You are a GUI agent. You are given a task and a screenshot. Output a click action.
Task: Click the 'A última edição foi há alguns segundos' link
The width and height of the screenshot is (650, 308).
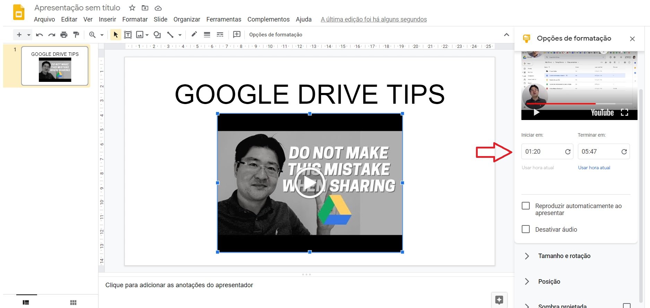(x=374, y=19)
